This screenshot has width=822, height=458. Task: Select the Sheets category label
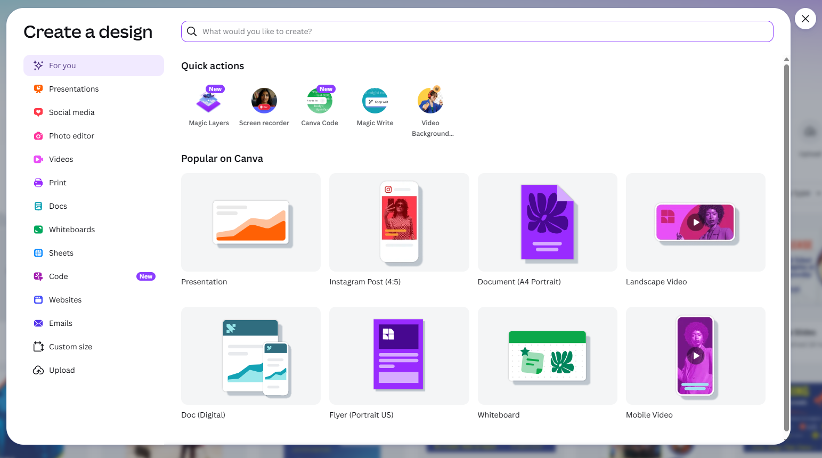61,253
